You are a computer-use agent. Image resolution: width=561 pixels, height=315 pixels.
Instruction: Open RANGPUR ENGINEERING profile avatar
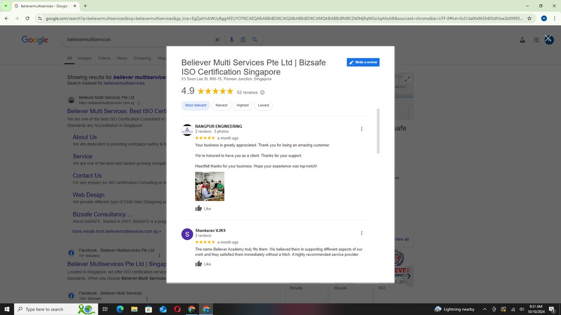(x=187, y=130)
